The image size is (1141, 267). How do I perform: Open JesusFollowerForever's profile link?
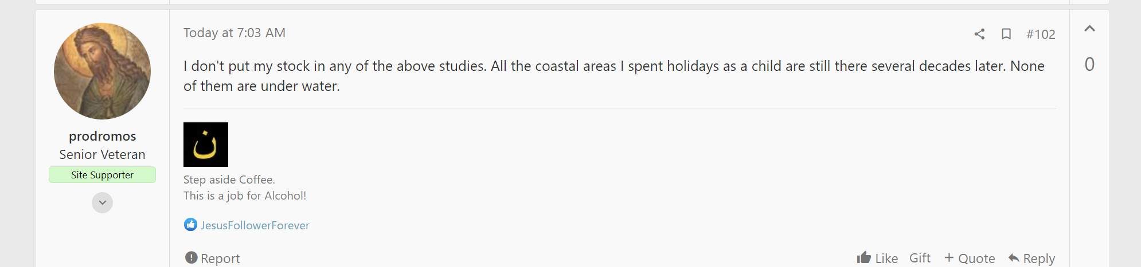pos(255,225)
